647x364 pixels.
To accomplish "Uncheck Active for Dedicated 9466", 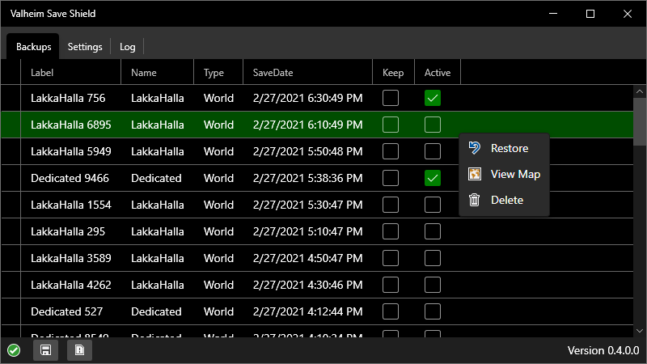I will point(433,178).
